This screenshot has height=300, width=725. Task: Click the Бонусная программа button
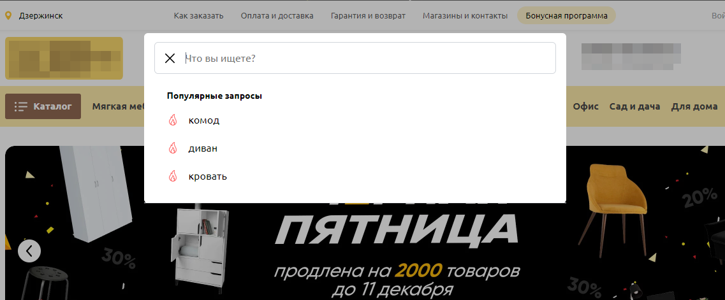tap(566, 15)
